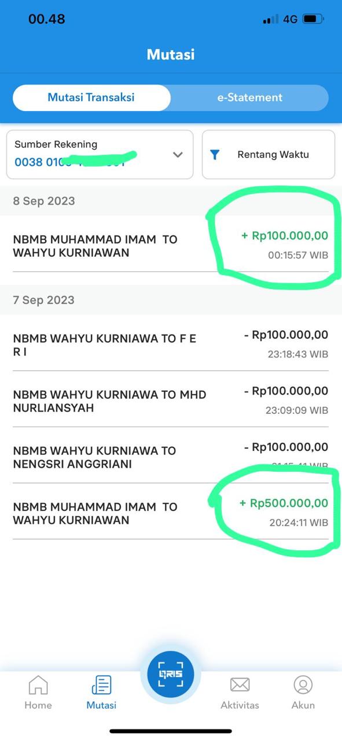Open transfer to Nengsri Anggriani entry

171,456
